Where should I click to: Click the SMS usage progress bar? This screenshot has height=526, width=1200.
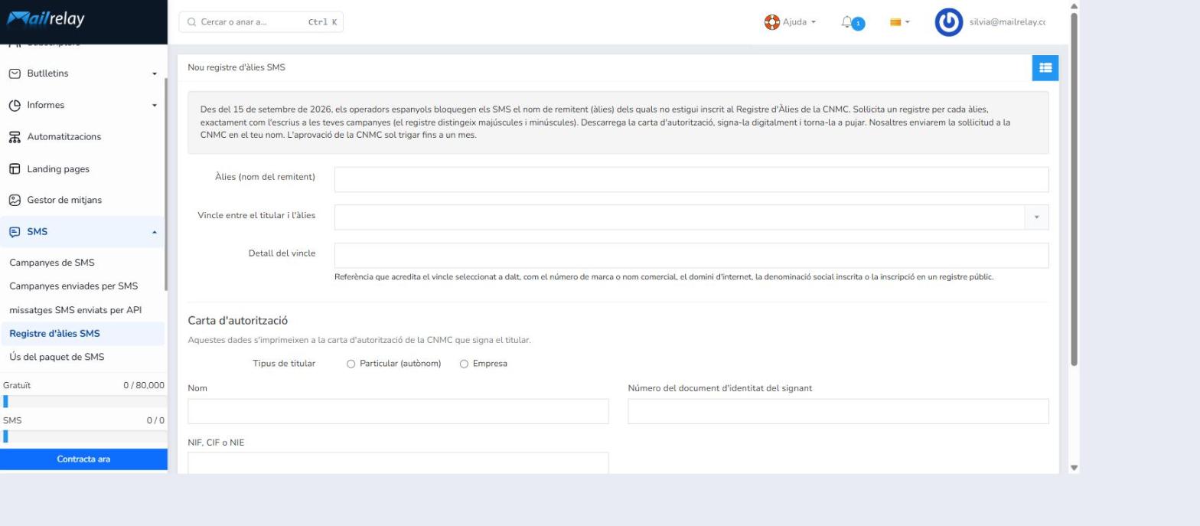coord(83,436)
